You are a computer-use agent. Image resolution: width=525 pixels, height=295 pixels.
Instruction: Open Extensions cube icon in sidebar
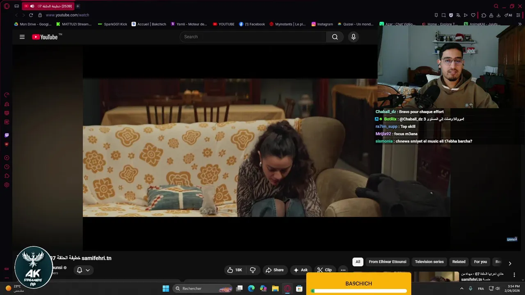[7, 176]
